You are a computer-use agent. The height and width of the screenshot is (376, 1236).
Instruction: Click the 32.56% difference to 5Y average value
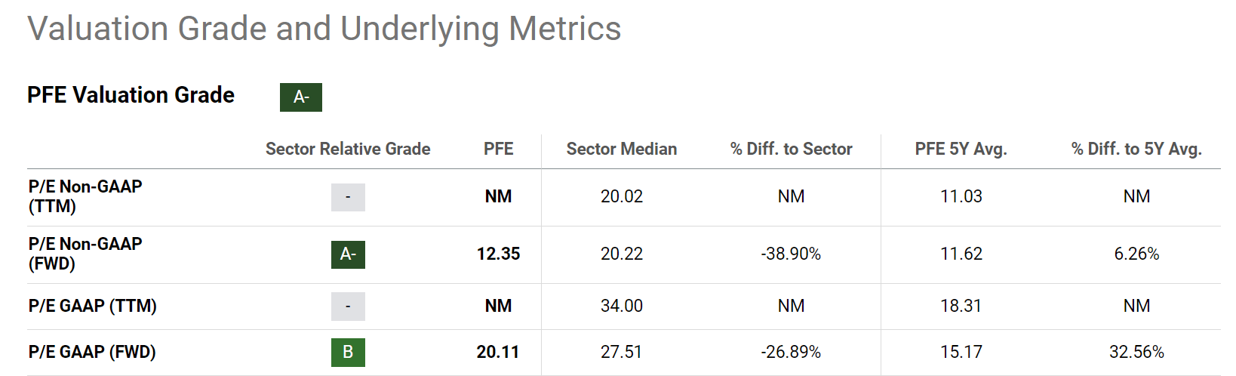[x=1136, y=352]
